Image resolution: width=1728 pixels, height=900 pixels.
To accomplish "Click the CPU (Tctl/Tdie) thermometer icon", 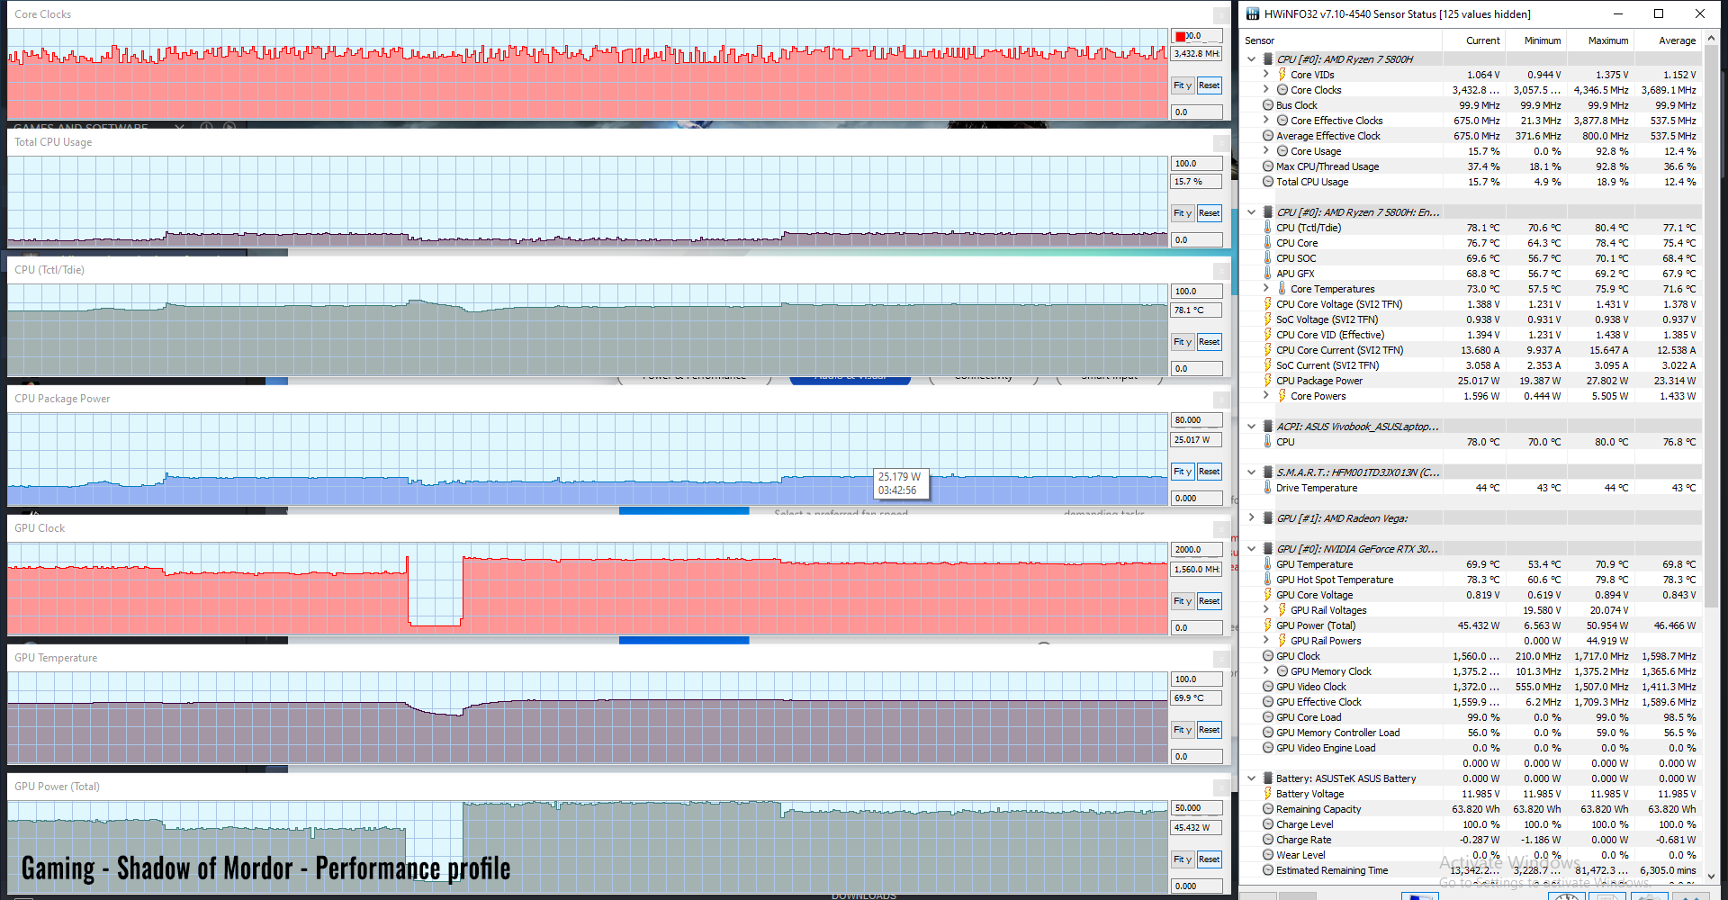I will point(1267,228).
